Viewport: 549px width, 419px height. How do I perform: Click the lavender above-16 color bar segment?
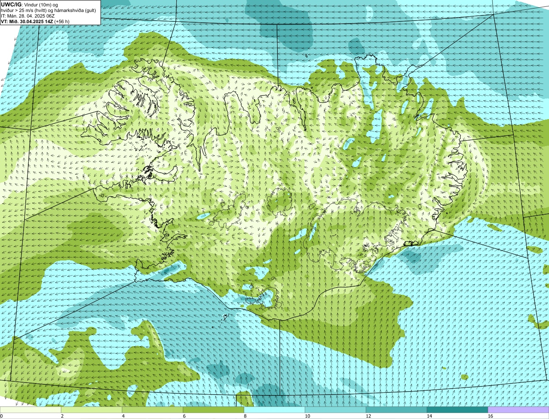[x=519, y=410]
